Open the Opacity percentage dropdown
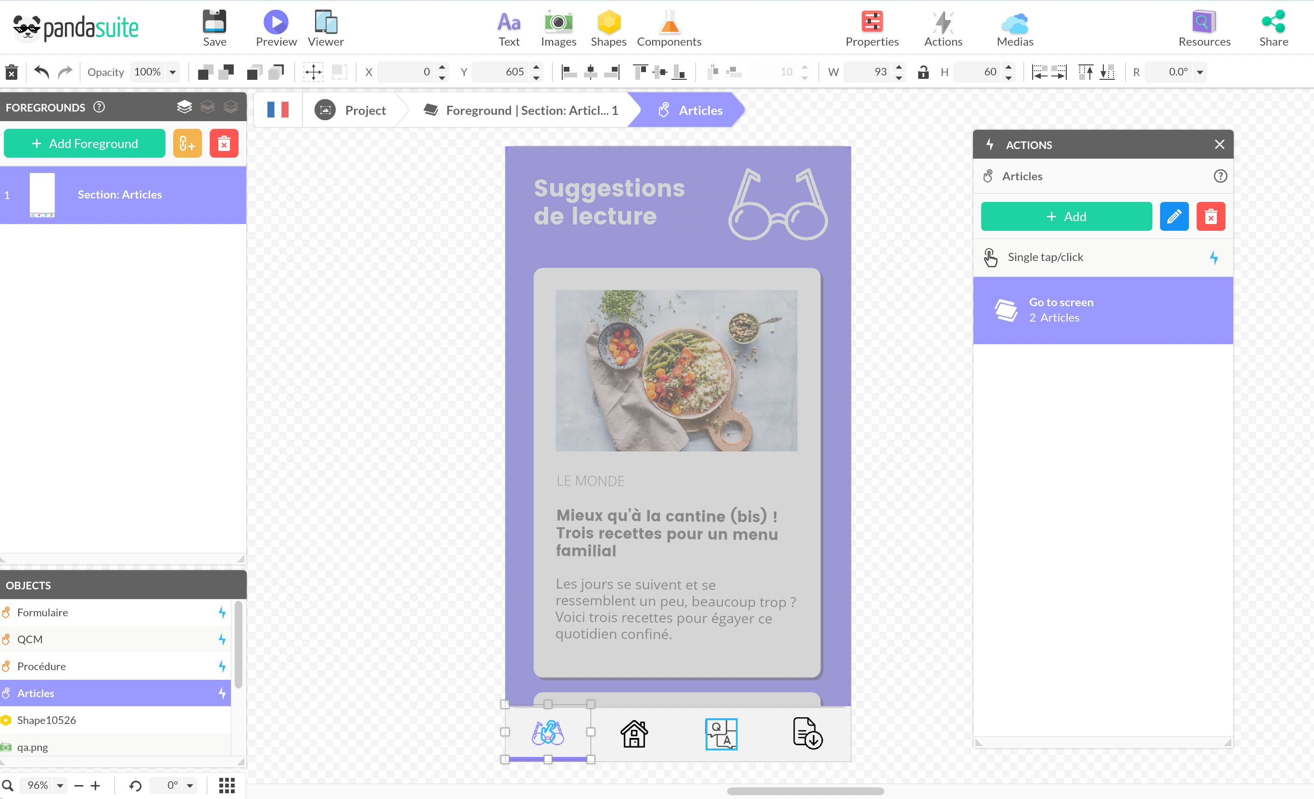The image size is (1314, 799). [172, 72]
